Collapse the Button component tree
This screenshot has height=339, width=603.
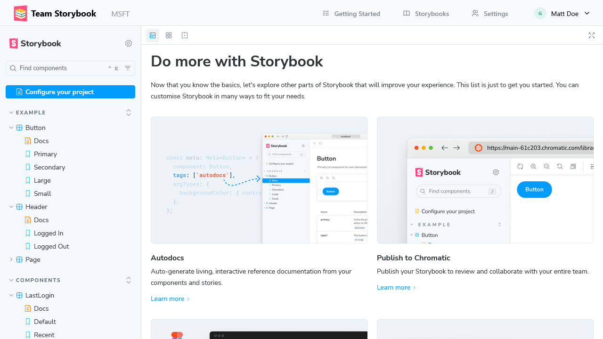11,128
